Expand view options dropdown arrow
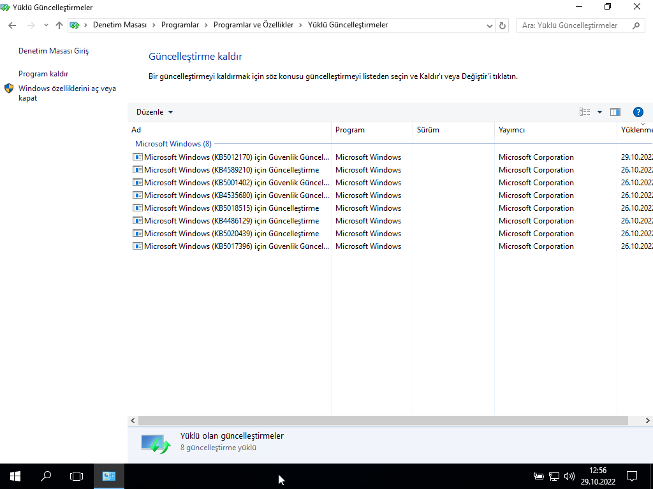653x489 pixels. point(599,112)
